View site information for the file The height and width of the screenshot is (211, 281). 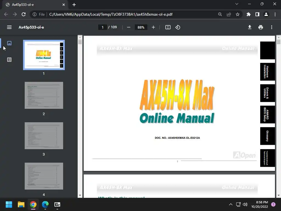click(34, 14)
